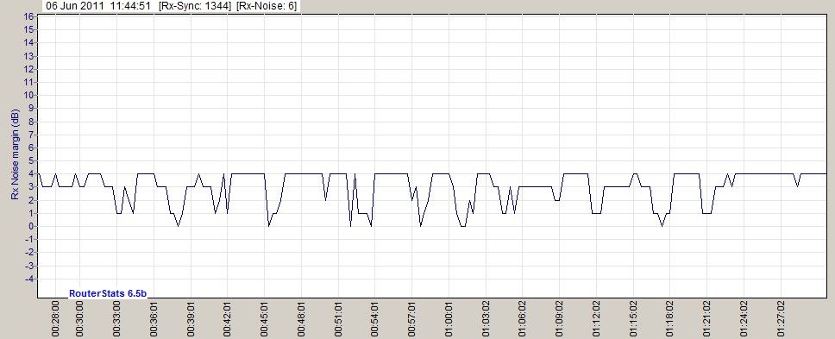
Task: Click the 10 value on the dB axis
Action: (x=29, y=95)
